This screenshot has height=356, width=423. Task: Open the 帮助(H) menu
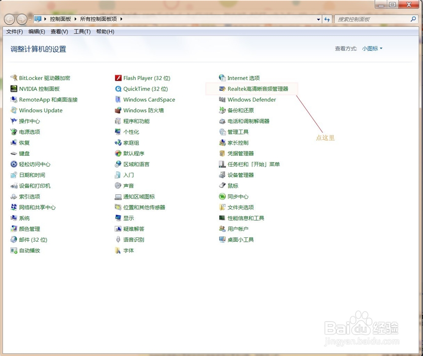(x=105, y=32)
